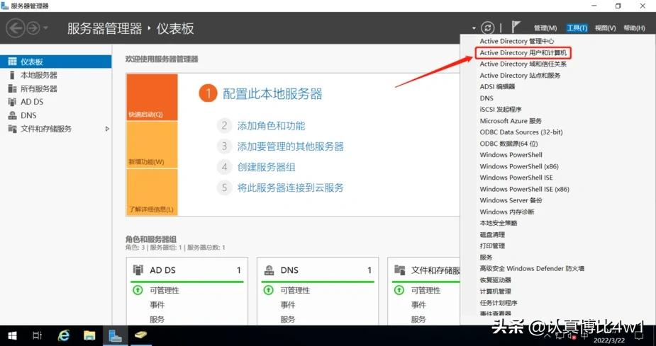
Task: Click the AD DS tile's 可管理性 status icon
Action: pos(137,290)
